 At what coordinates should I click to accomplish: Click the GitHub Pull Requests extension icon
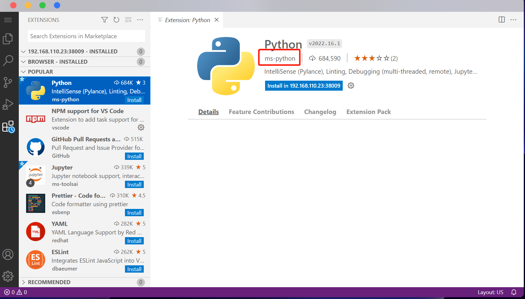pos(35,147)
